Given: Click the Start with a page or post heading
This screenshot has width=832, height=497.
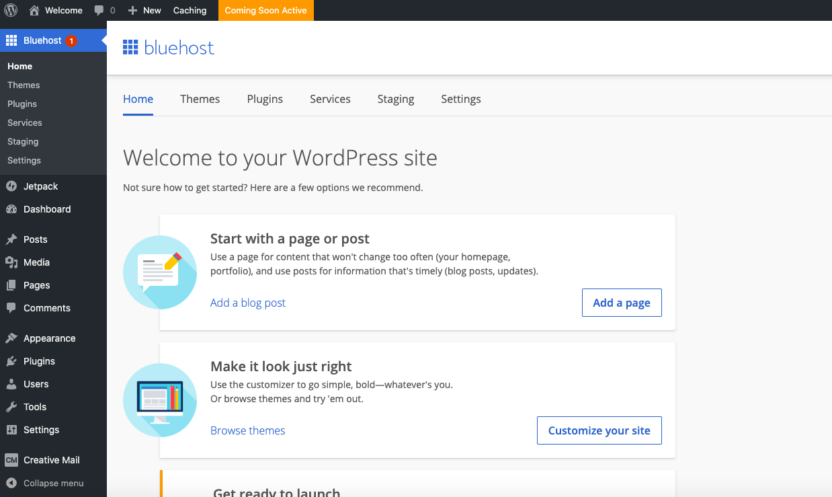Looking at the screenshot, I should (290, 239).
